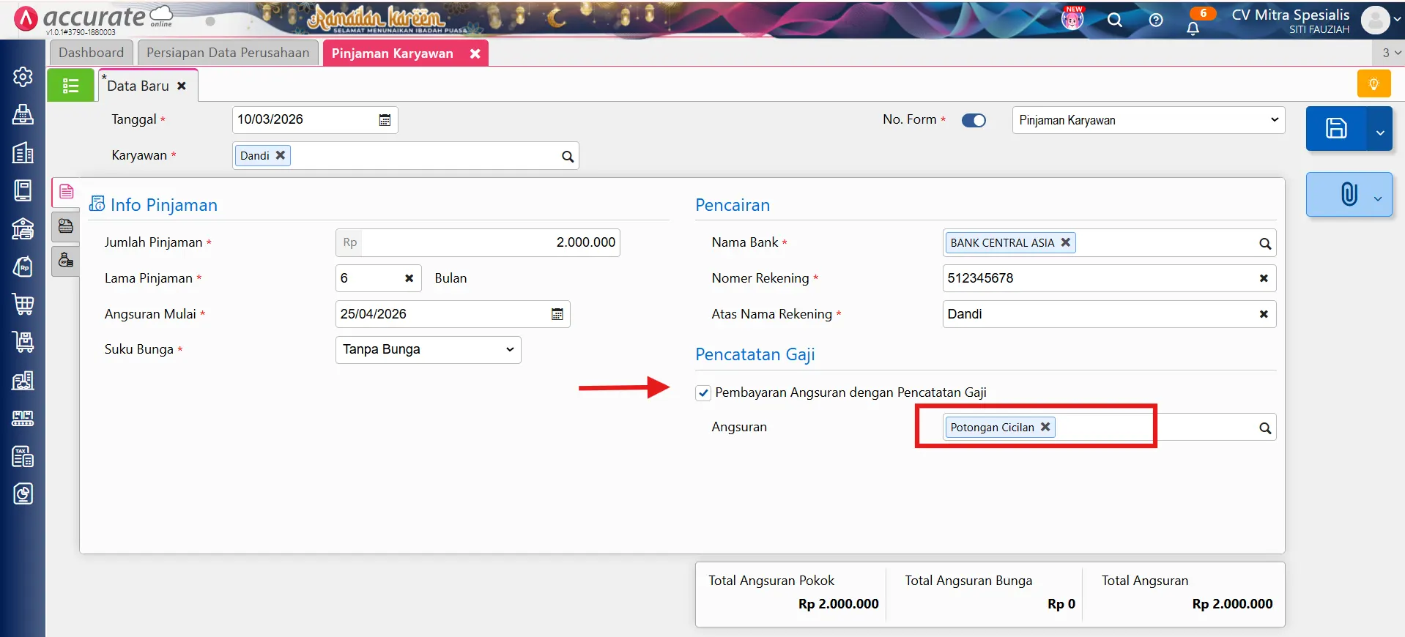Clear the Atas Nama Rekening field
Image resolution: width=1405 pixels, height=637 pixels.
tap(1263, 314)
